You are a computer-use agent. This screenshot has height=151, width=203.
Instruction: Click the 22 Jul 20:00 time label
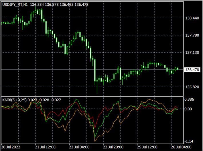point(113,147)
